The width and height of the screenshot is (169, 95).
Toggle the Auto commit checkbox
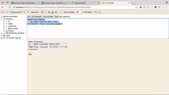(12, 12)
